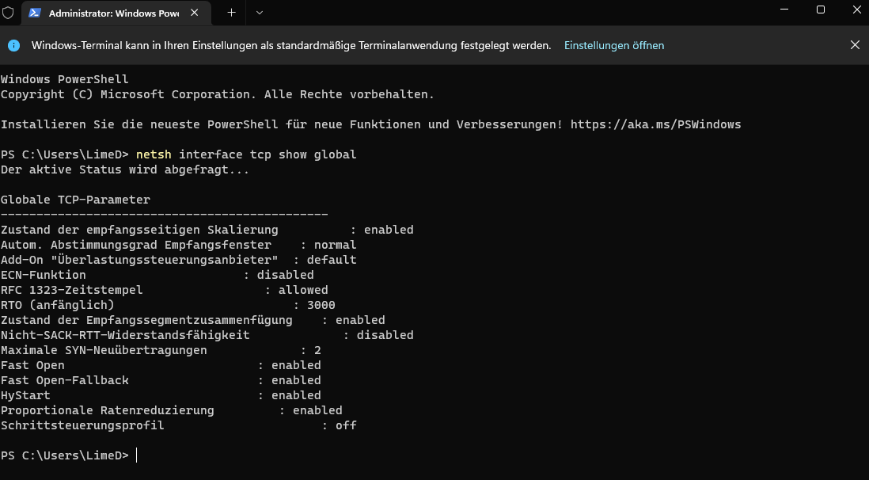This screenshot has width=869, height=480.
Task: Click the 'Globale TCP-Parameter' heading
Action: (75, 200)
